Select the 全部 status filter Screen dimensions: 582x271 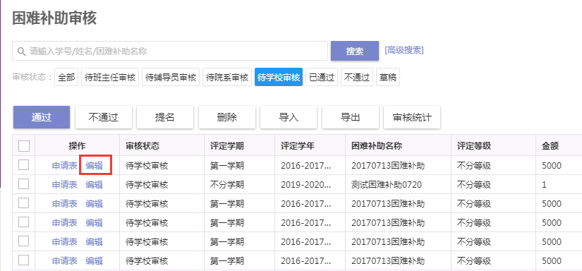66,77
